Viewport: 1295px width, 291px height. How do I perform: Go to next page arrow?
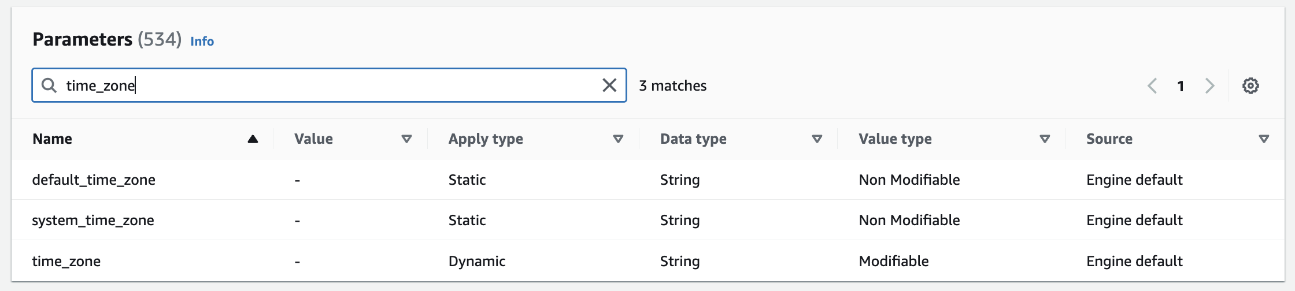(x=1209, y=86)
